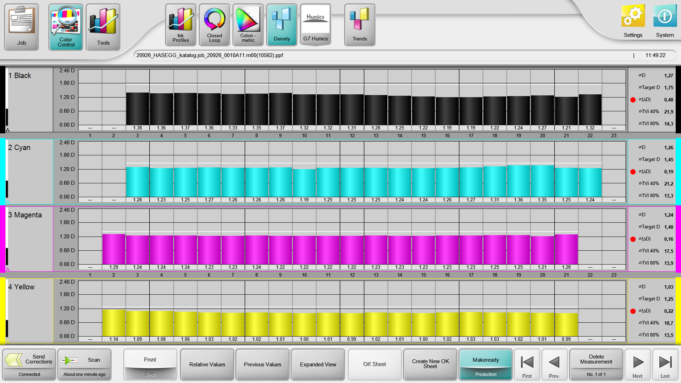
Task: Open the Trends view
Action: point(360,25)
